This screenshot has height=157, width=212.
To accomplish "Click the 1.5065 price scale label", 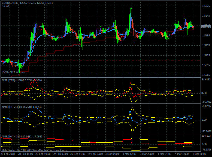I will tap(206, 75).
